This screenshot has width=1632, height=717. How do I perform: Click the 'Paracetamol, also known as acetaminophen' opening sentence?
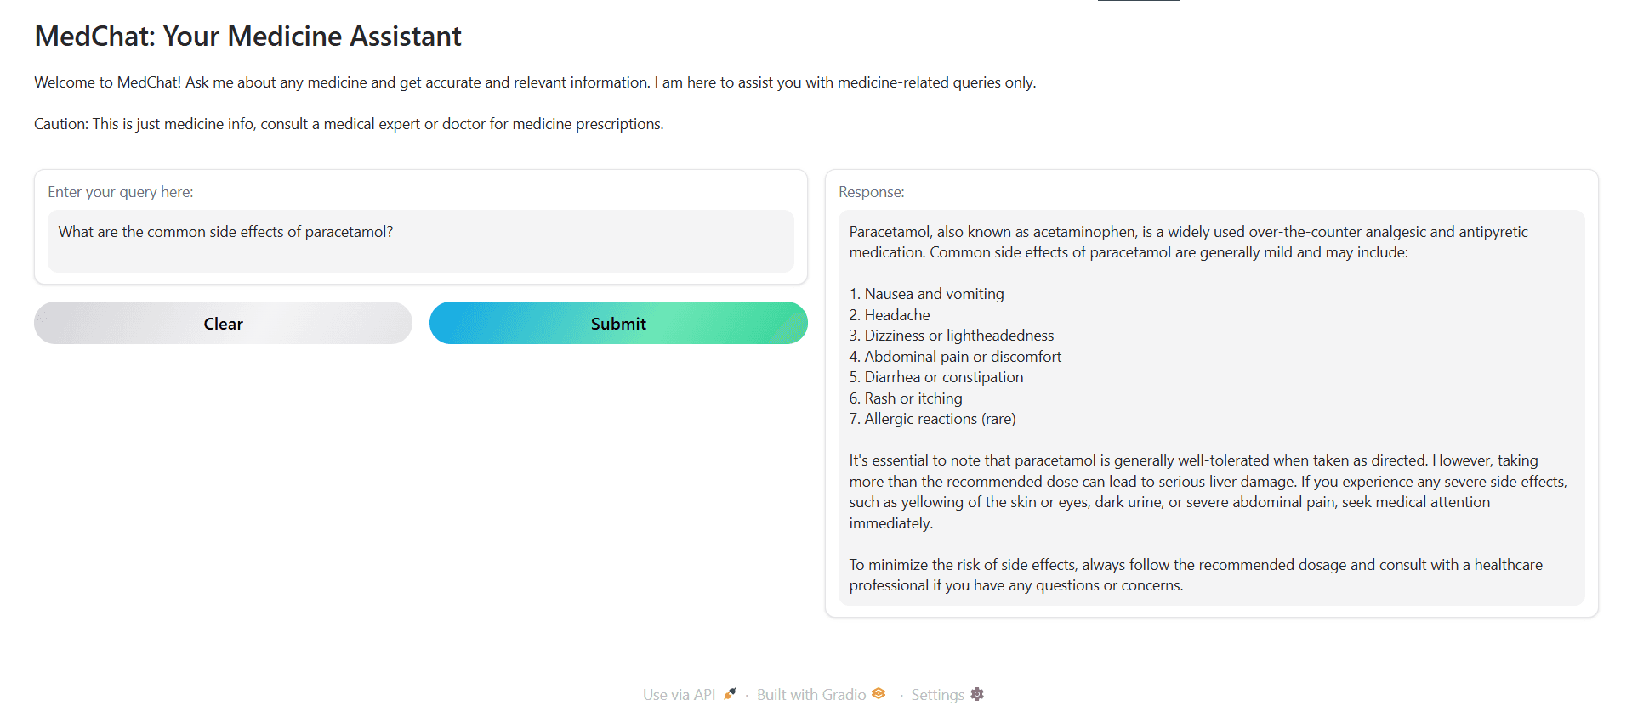click(x=1188, y=242)
